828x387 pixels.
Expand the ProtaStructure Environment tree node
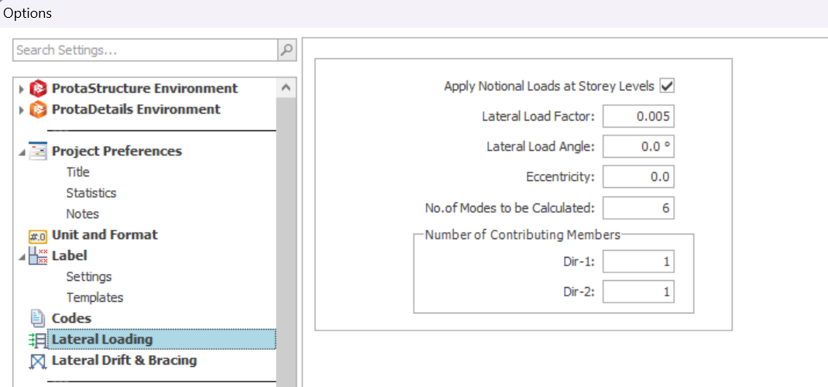pos(22,89)
